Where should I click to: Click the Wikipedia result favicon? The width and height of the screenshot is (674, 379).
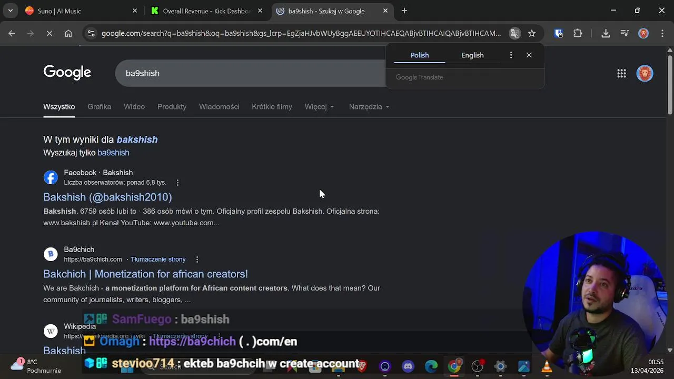[51, 331]
